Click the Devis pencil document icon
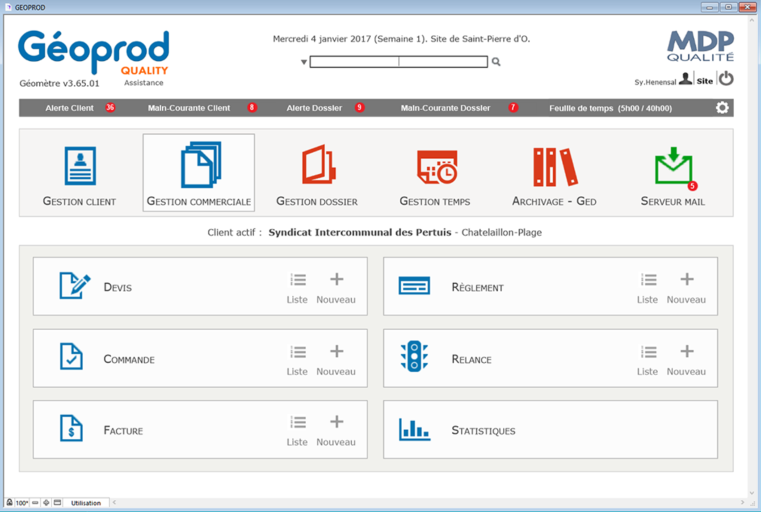Image resolution: width=761 pixels, height=512 pixels. click(x=75, y=286)
